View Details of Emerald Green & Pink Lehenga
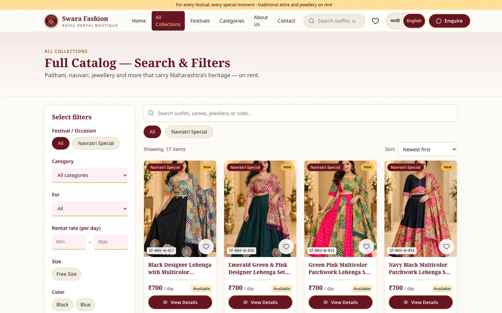 [260, 302]
